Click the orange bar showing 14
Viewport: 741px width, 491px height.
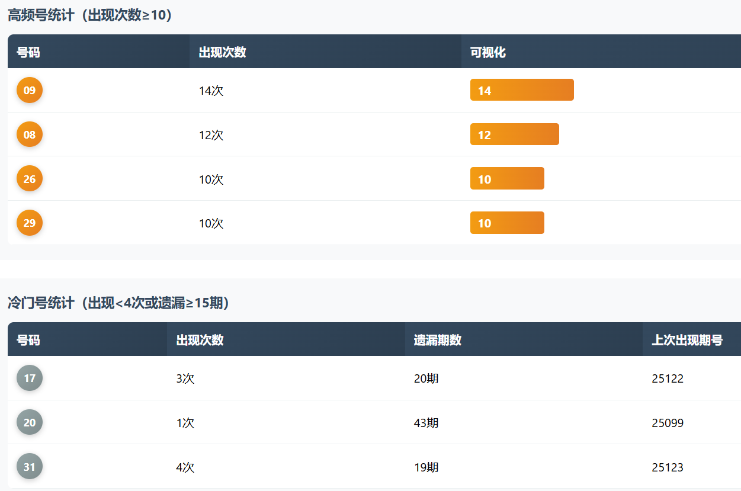pyautogui.click(x=522, y=90)
